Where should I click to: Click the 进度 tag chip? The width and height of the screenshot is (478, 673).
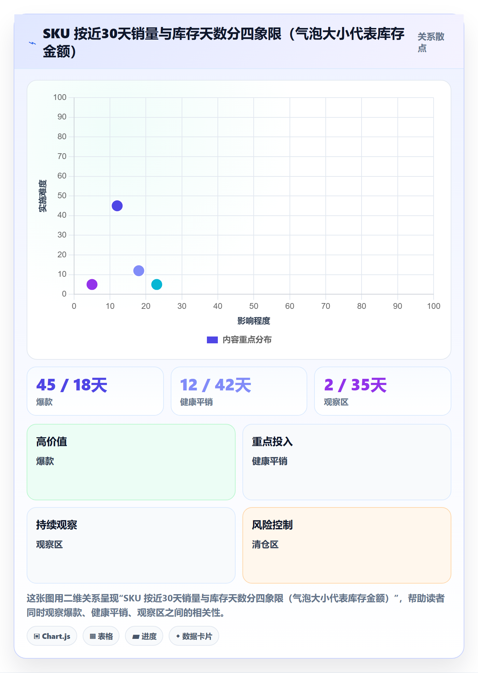click(x=144, y=636)
